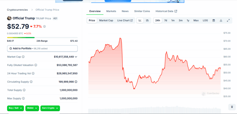
Task: Click Max Supply info icon
Action: point(23,99)
